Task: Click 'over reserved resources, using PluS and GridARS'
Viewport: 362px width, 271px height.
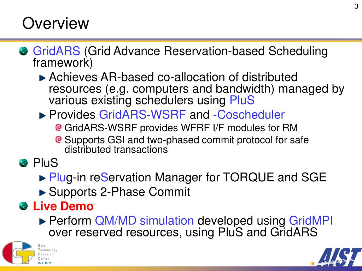Action: pyautogui.click(x=183, y=232)
